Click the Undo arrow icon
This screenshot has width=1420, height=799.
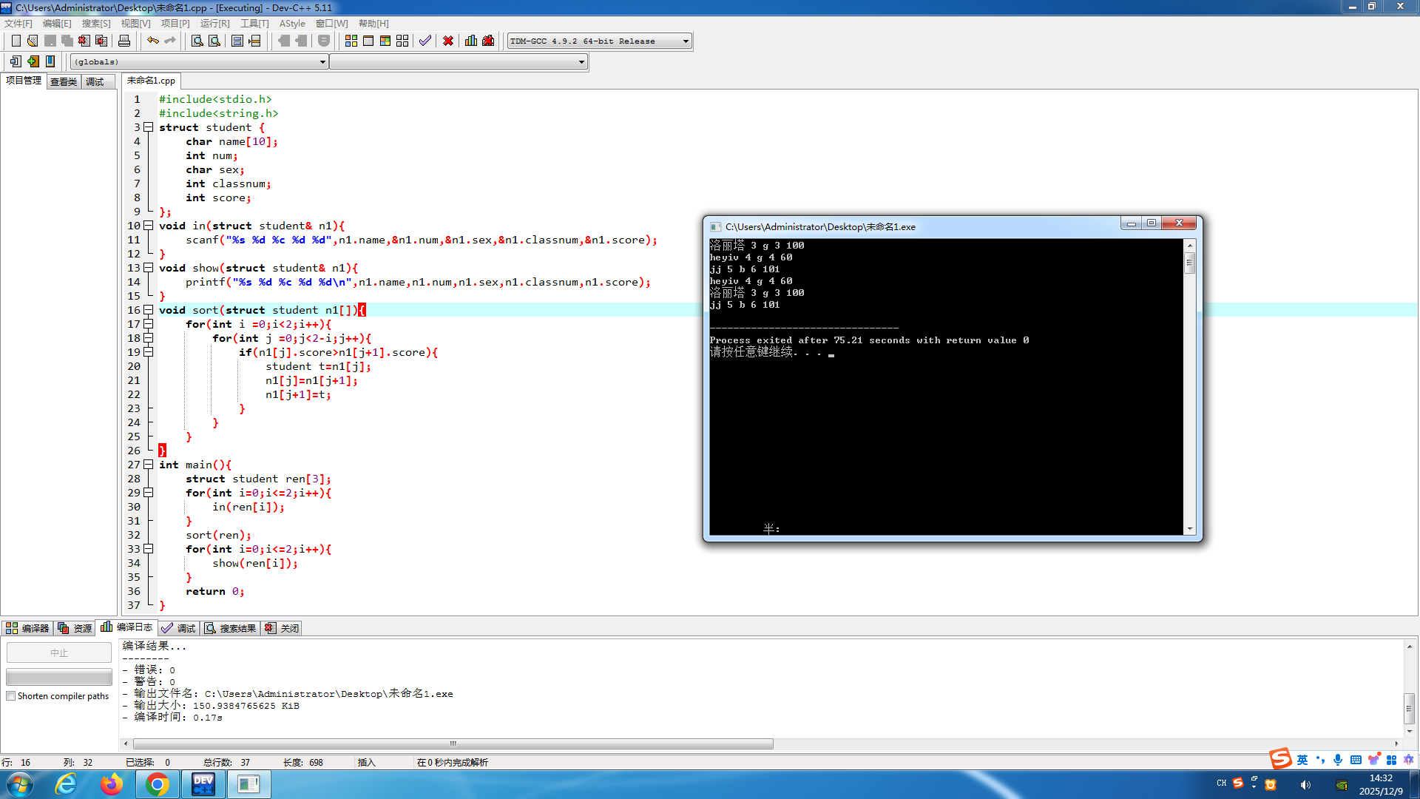coord(152,41)
